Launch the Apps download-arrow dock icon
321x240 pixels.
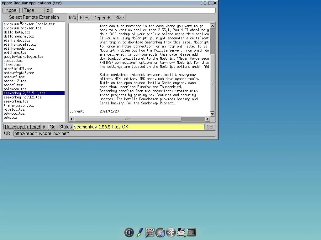pyautogui.click(x=160, y=232)
